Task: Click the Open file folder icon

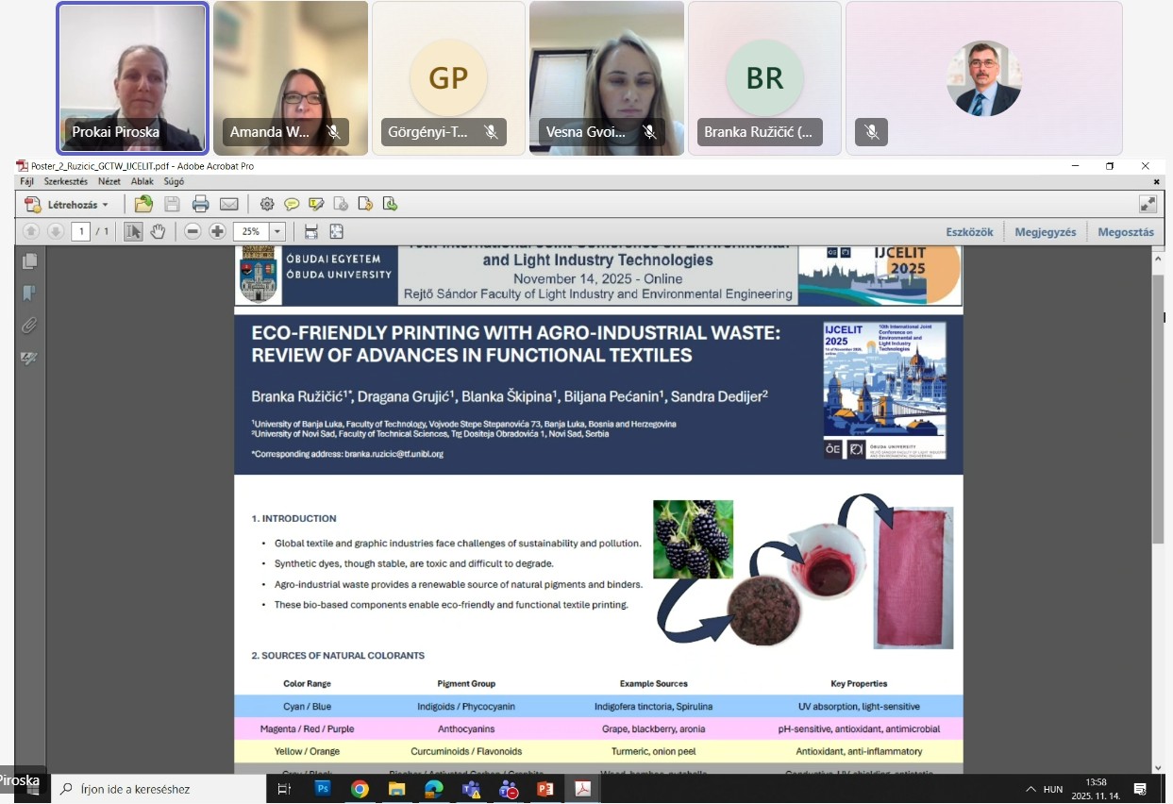Action: click(143, 204)
